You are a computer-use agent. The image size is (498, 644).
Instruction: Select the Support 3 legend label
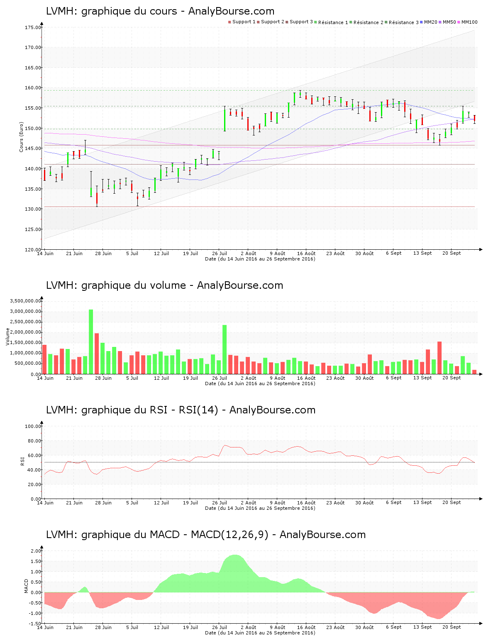coord(301,22)
